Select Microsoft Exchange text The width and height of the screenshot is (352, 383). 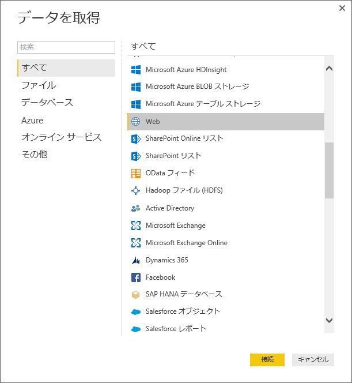(175, 226)
